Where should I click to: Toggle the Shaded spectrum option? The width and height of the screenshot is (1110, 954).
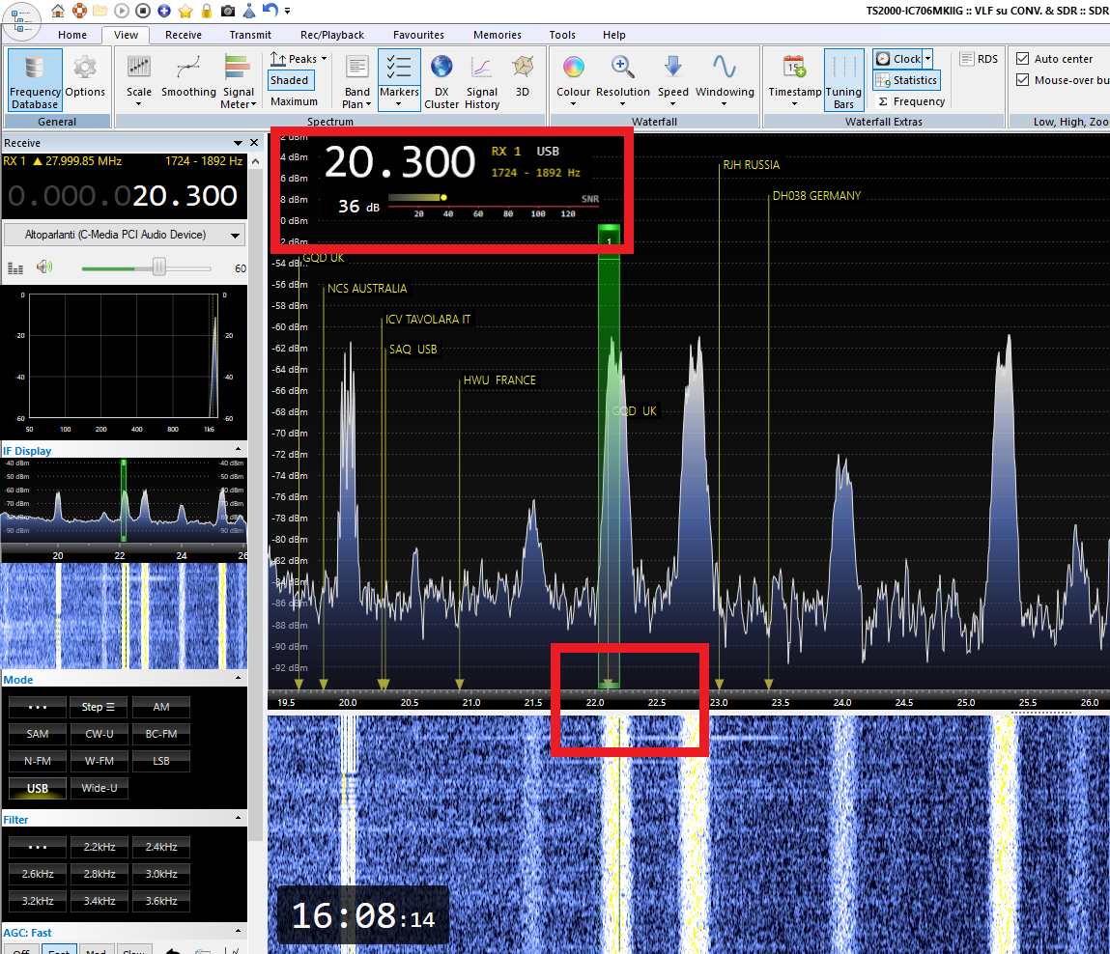click(289, 80)
